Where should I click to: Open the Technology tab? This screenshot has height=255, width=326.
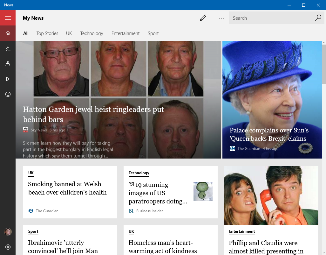click(92, 33)
